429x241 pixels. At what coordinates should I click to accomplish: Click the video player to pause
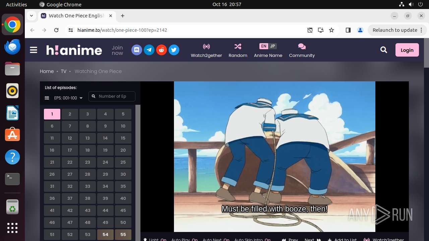coord(274,157)
